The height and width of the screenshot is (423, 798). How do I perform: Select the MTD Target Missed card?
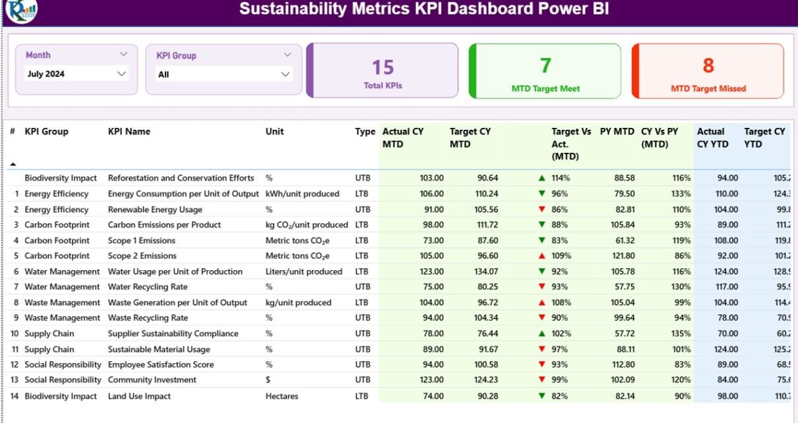[x=708, y=71]
